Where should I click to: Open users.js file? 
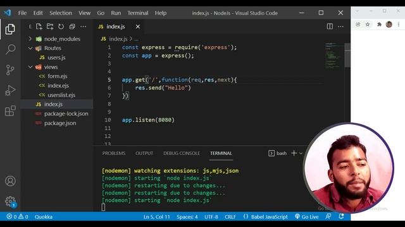tap(56, 57)
